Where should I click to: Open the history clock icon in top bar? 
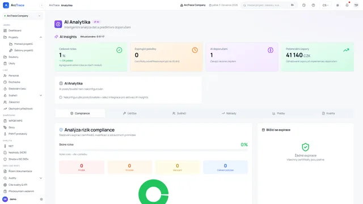coord(304,5)
